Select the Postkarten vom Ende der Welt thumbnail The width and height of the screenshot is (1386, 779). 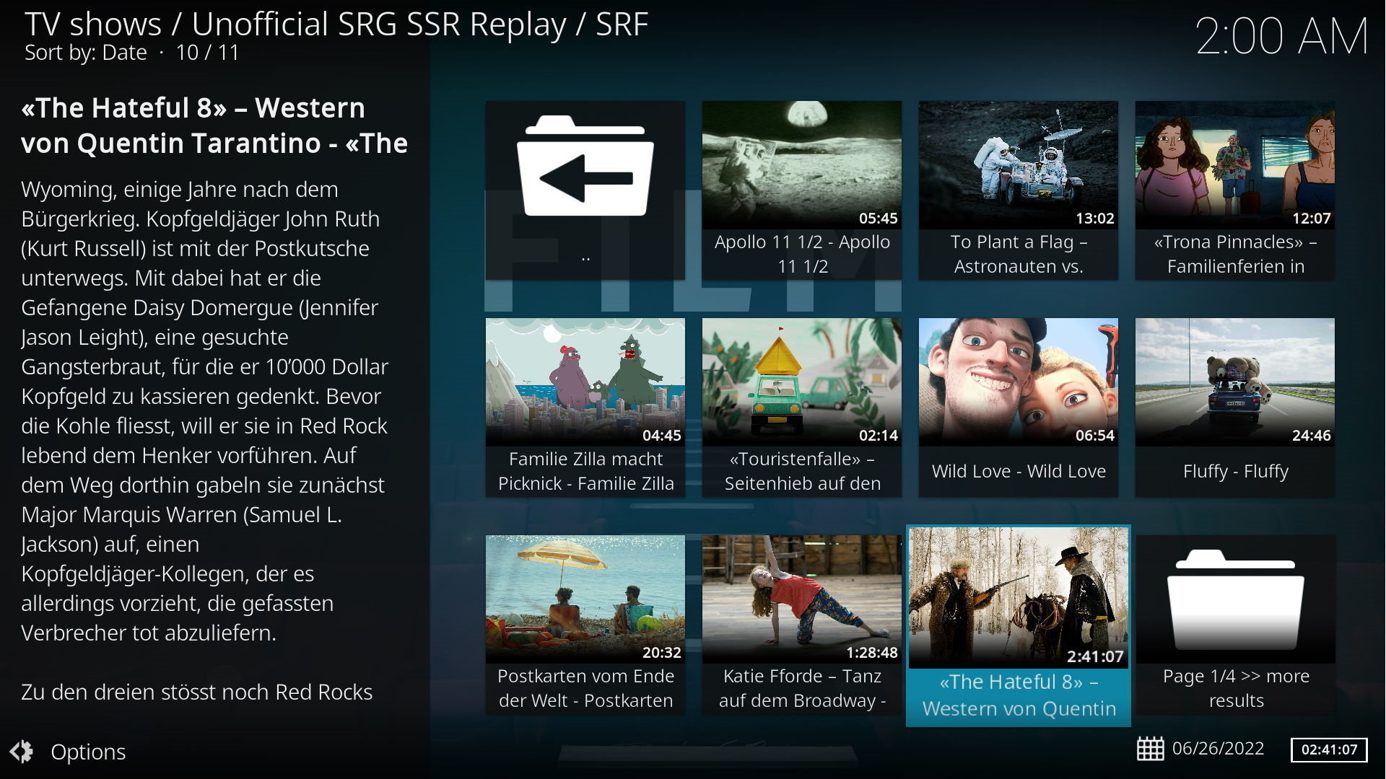pyautogui.click(x=585, y=599)
